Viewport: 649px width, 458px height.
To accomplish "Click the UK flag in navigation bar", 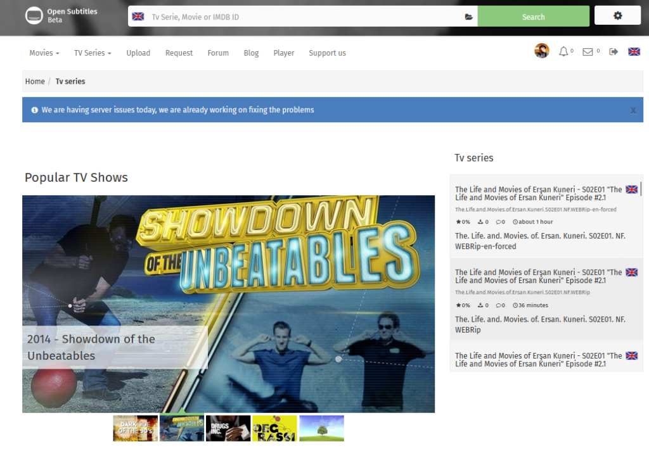I will (x=634, y=52).
